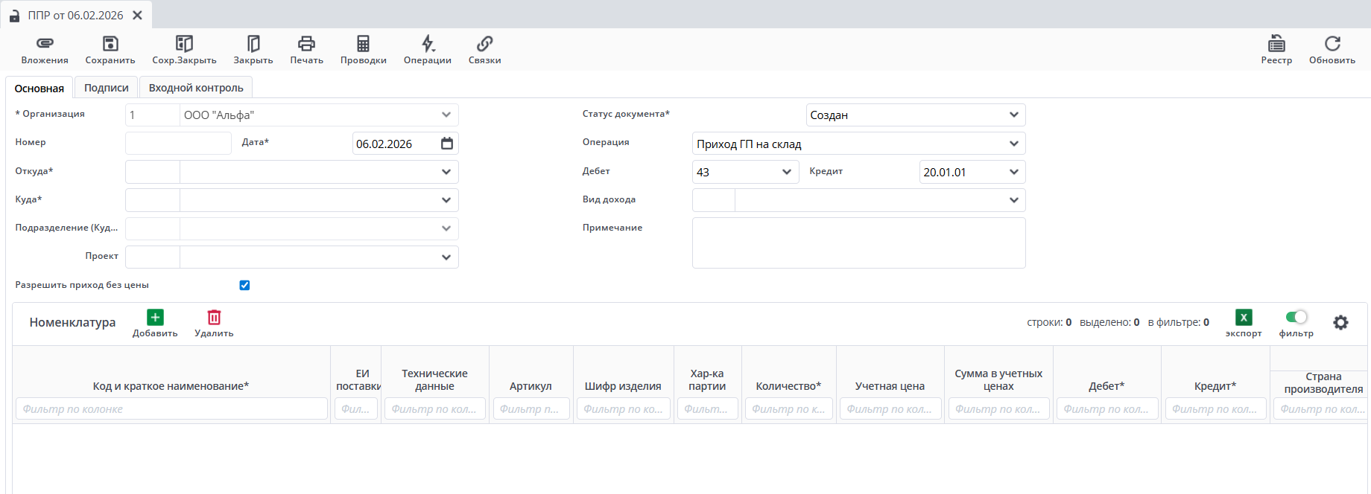Export table to Excel with экспорт
Image resolution: width=1371 pixels, height=494 pixels.
(x=1244, y=318)
